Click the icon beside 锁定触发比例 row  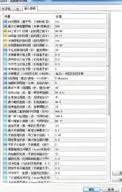[x=5, y=154]
